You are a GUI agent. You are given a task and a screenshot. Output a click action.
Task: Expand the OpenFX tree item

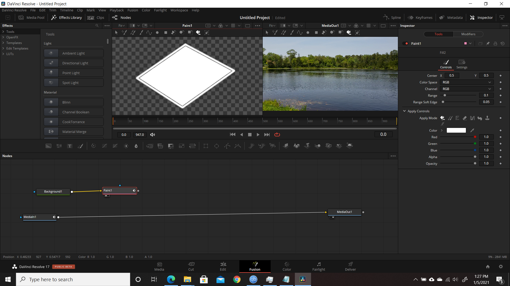tap(3, 37)
